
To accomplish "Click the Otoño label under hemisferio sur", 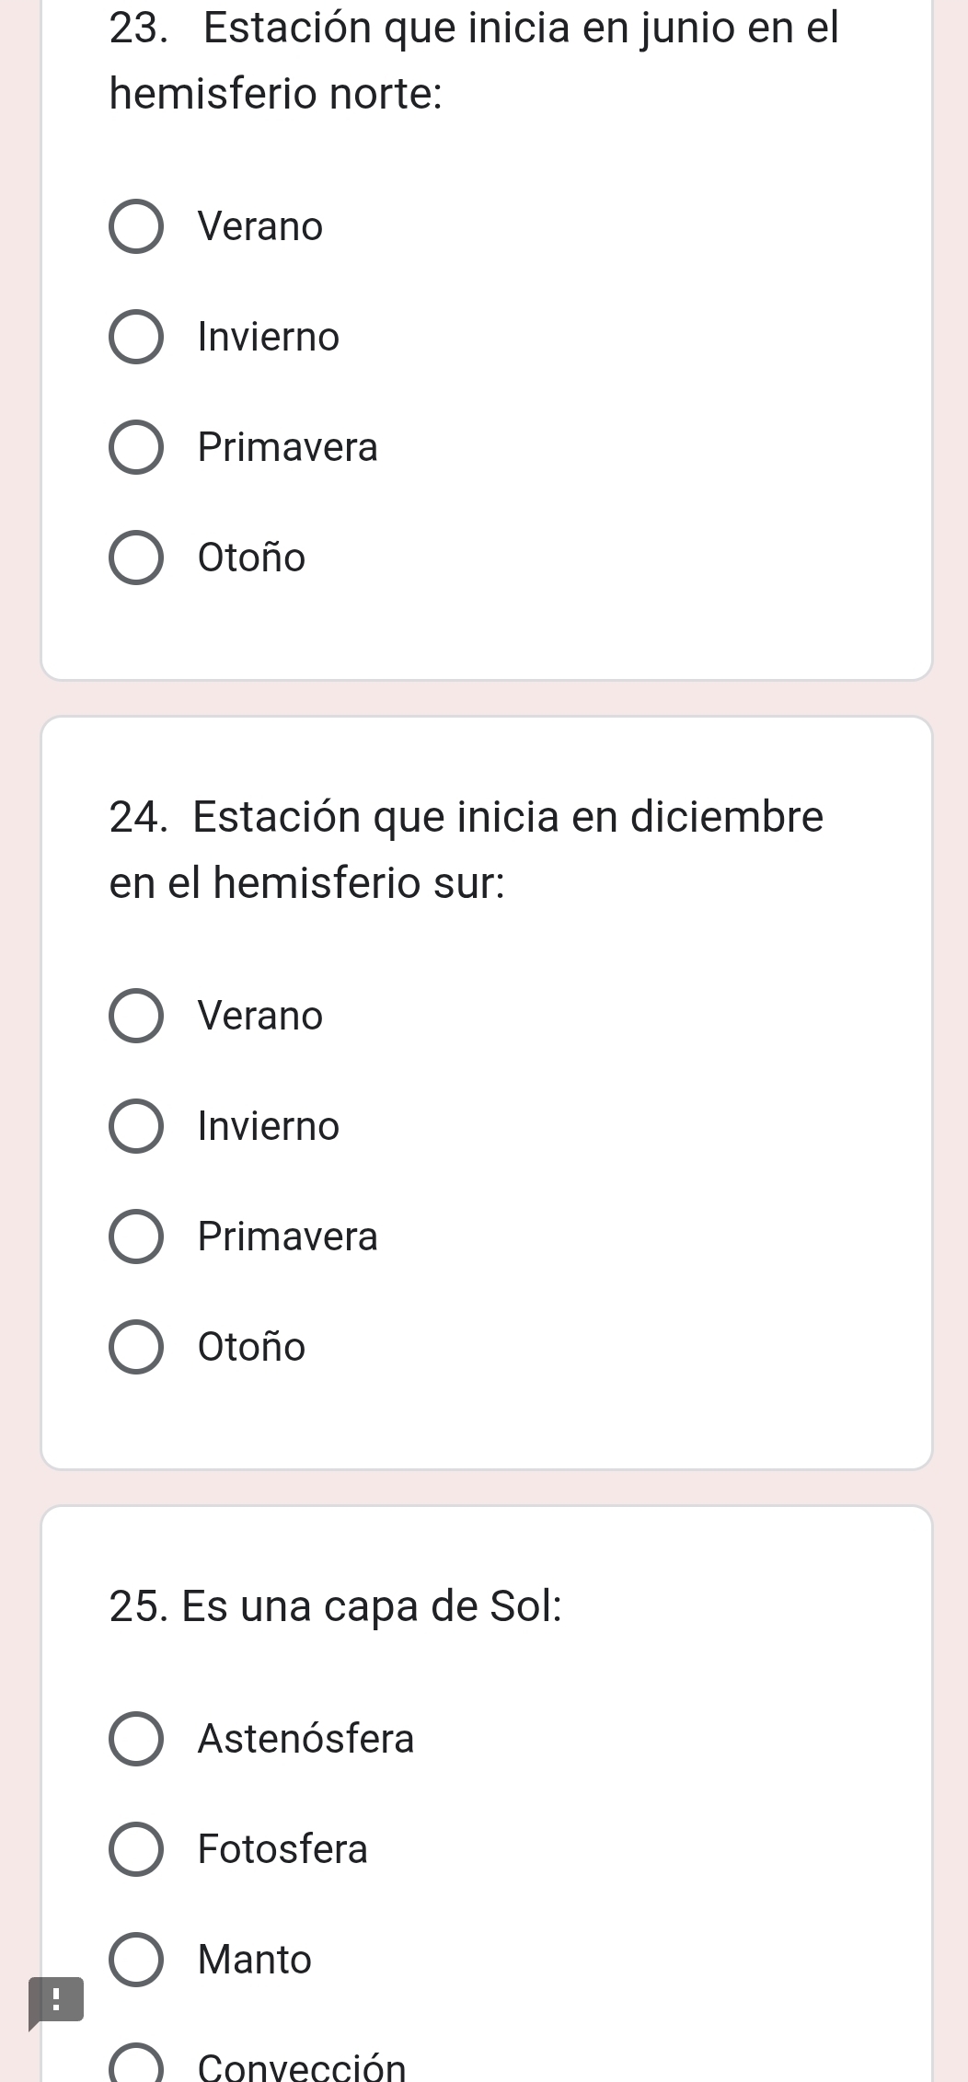I will (x=251, y=1347).
